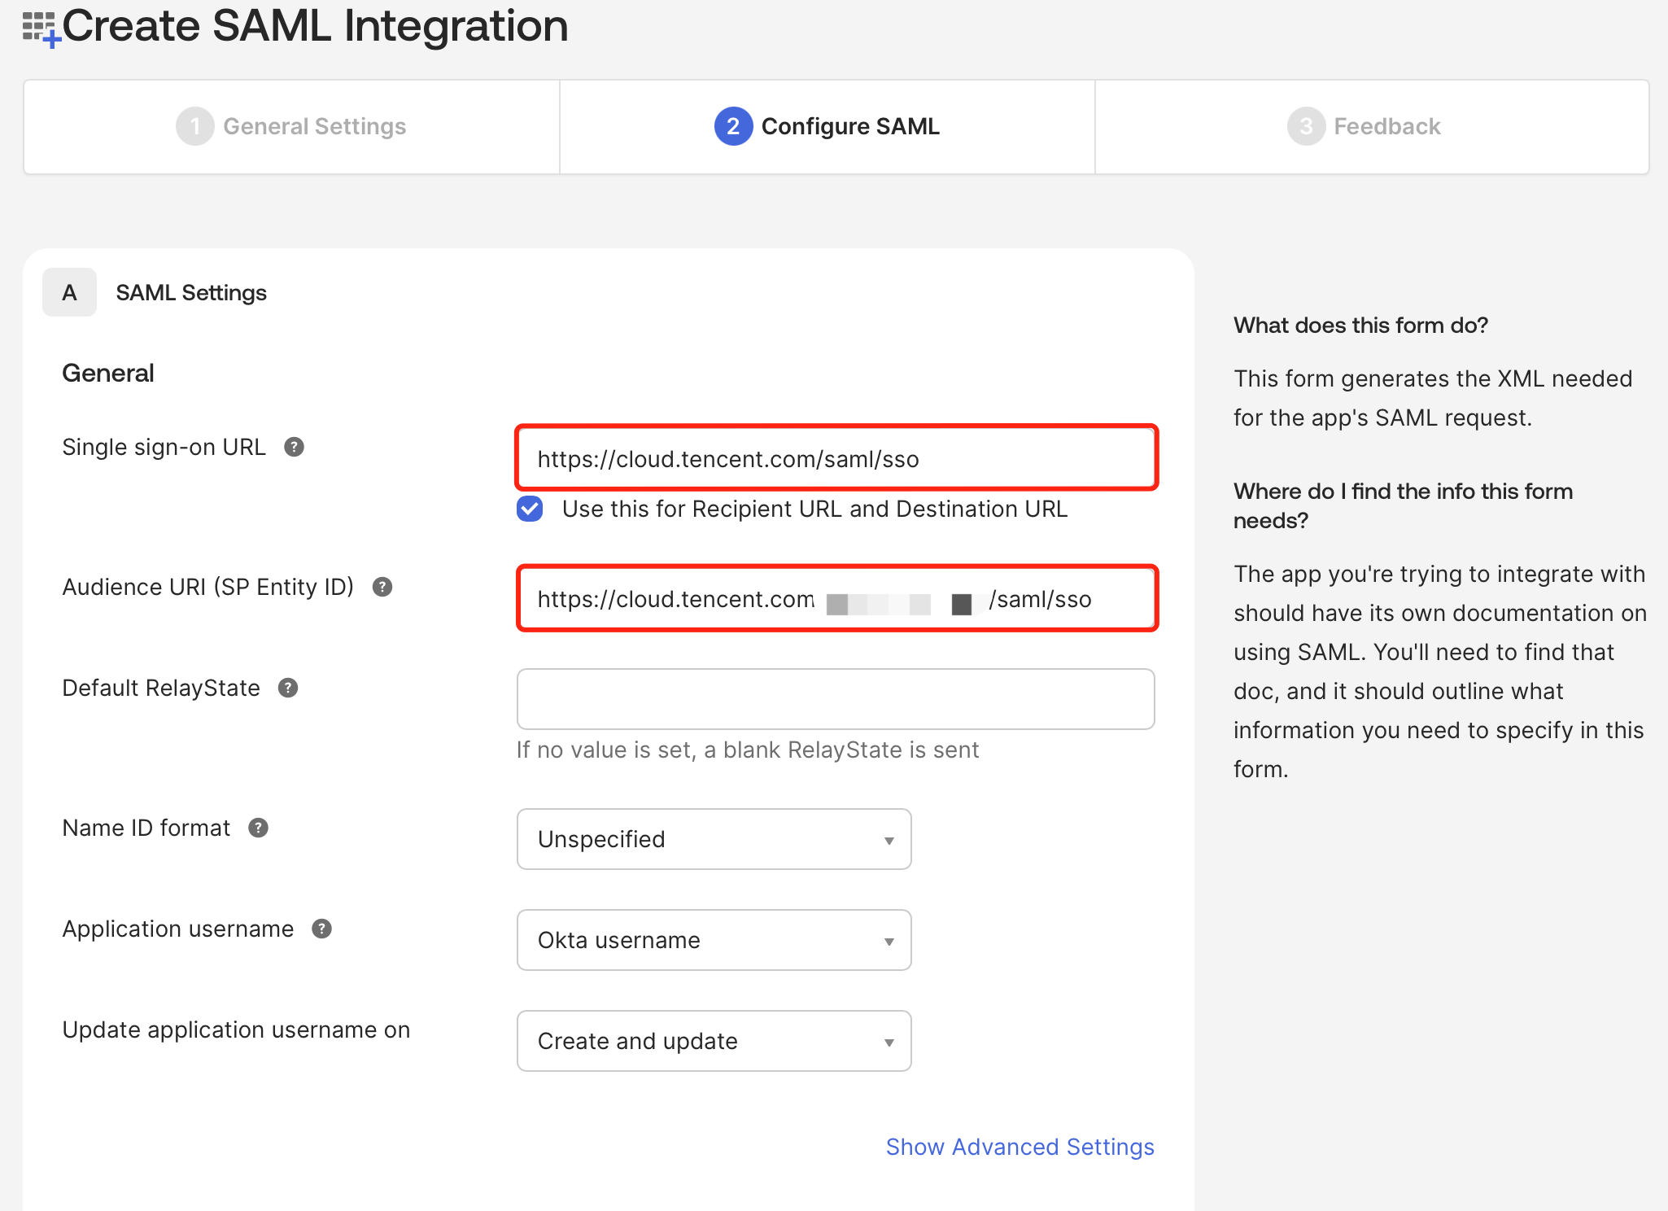
Task: Click the step 1 circle icon
Action: click(x=194, y=126)
